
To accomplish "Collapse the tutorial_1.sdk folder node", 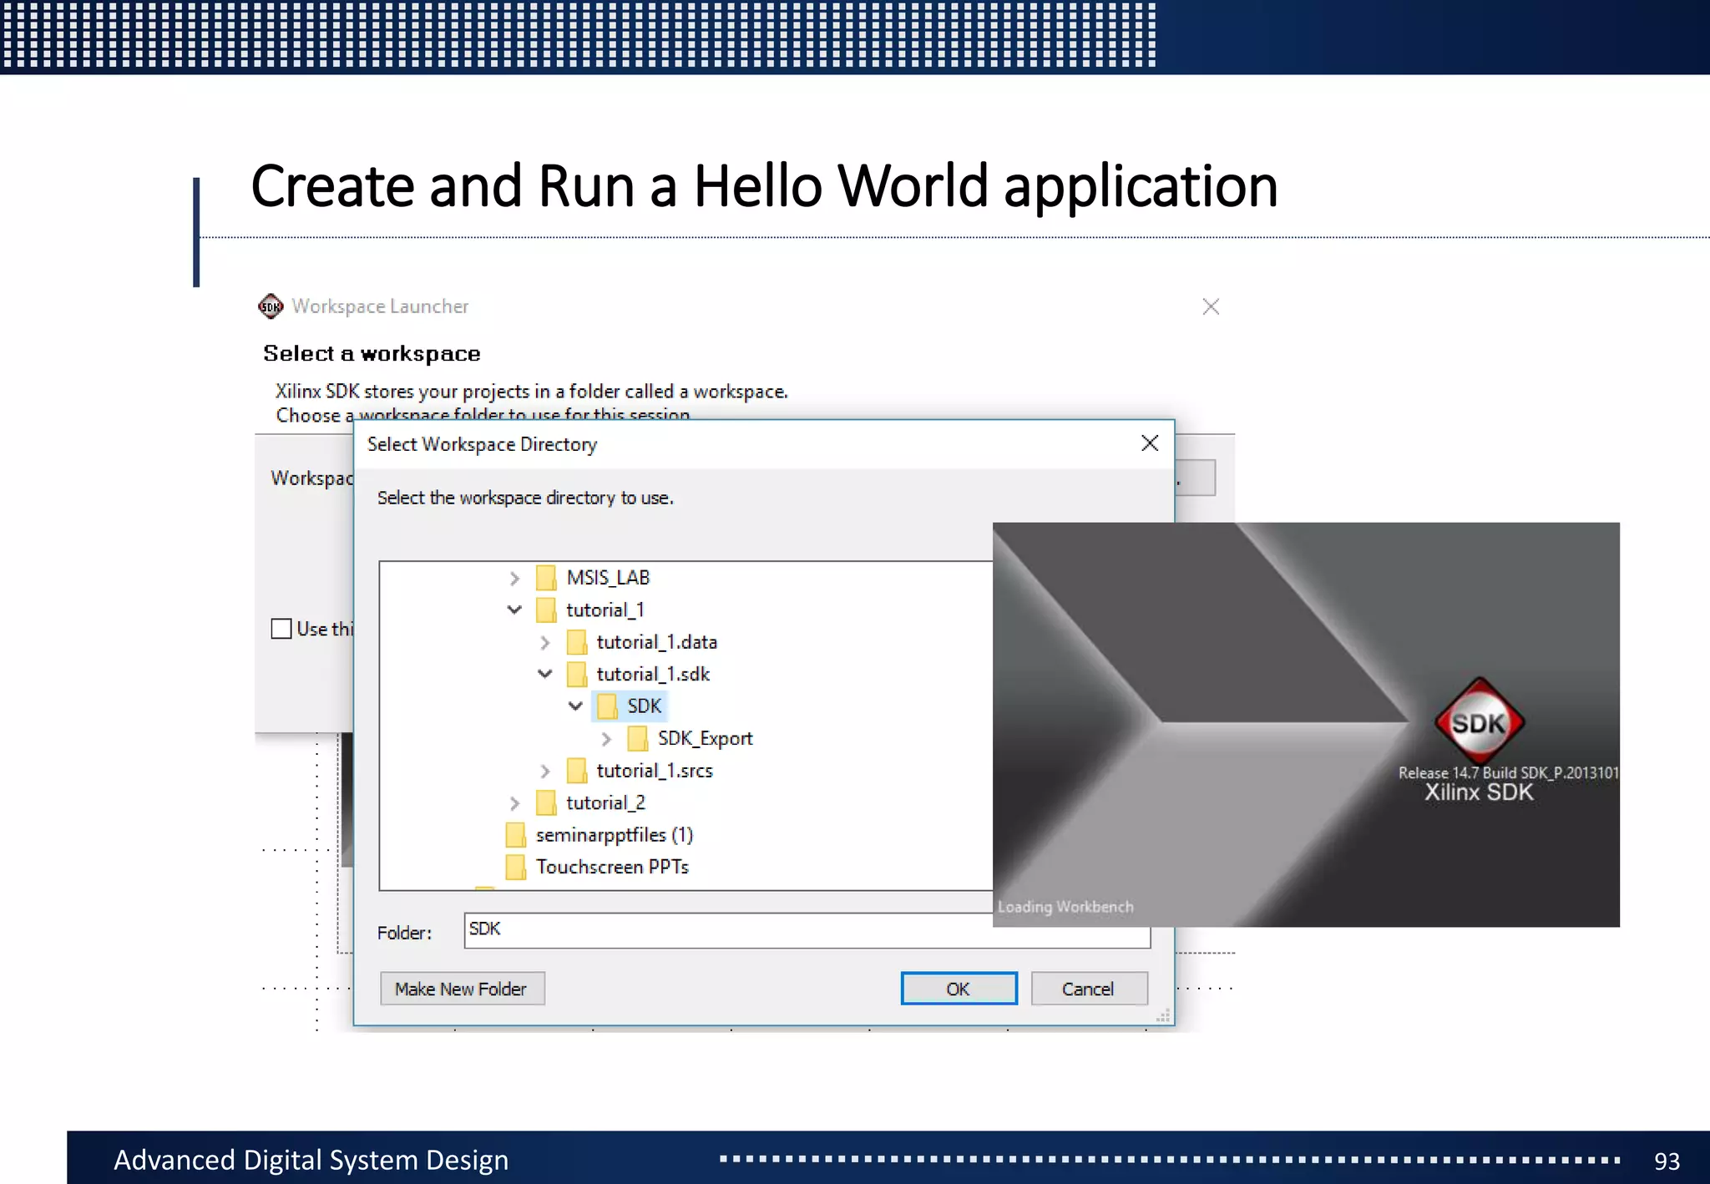I will (545, 674).
